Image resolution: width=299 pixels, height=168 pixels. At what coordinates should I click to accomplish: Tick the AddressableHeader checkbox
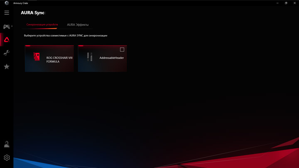click(x=122, y=49)
